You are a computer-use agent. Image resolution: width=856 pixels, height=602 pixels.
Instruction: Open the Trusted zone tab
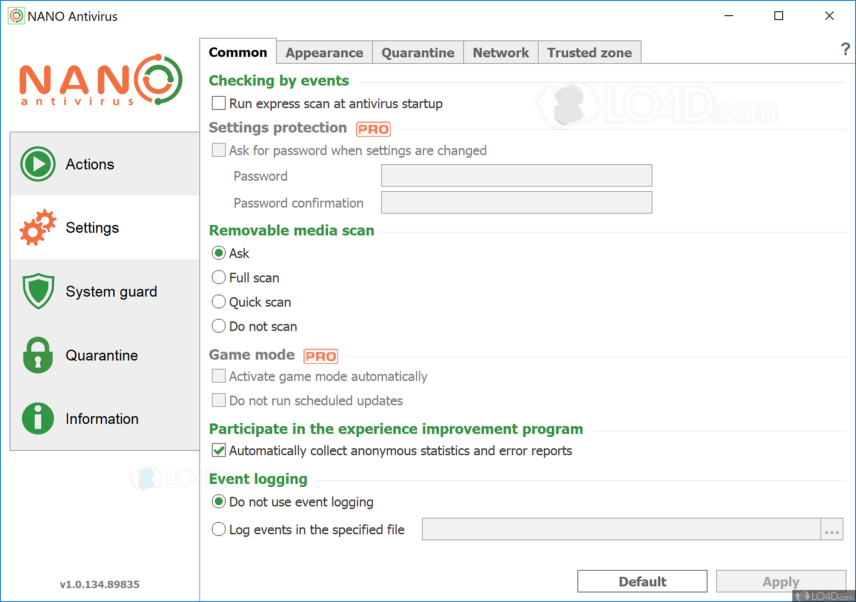coord(589,53)
